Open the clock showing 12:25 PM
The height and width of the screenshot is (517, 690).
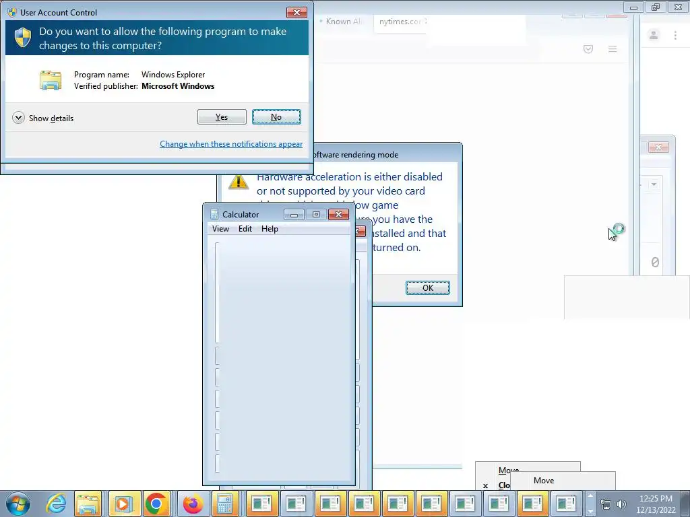(656, 504)
